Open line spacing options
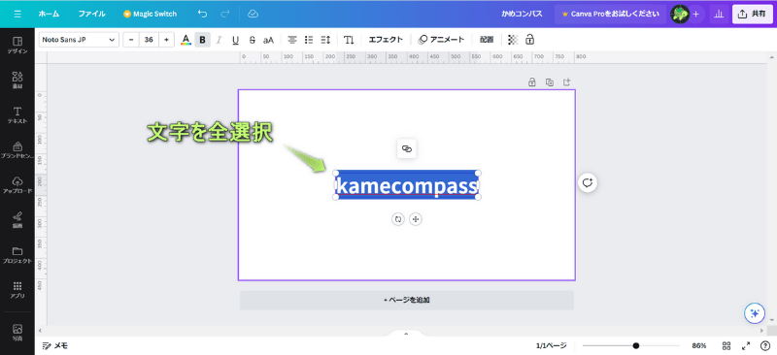The width and height of the screenshot is (777, 355). (x=325, y=40)
